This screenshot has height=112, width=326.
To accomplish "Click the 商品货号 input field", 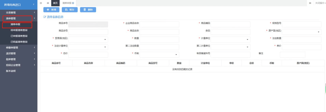I will pyautogui.click(x=88, y=32).
